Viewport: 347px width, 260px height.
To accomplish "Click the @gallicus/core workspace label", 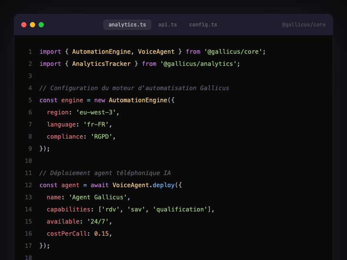I will pos(303,25).
